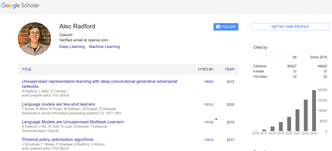Open the Google Scholar logo home link
Screen dimensions: 332x151
tap(20, 6)
